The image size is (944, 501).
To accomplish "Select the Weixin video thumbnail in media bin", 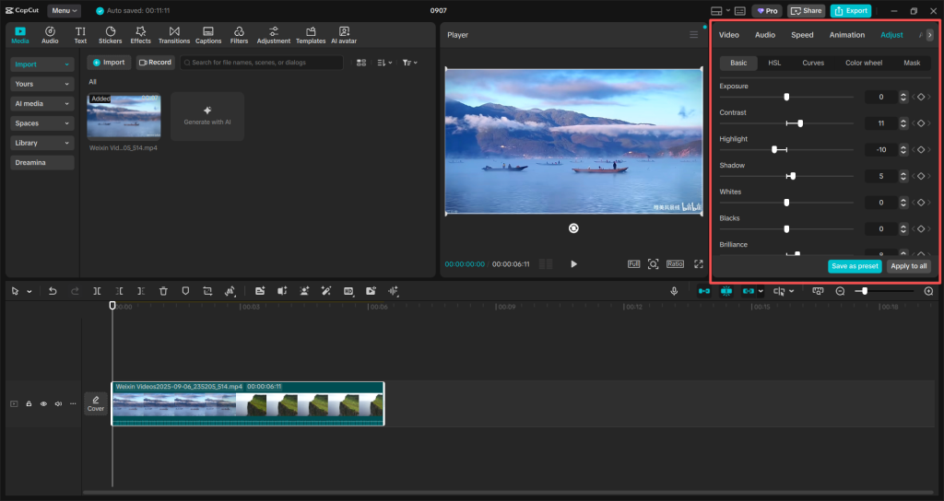I will click(x=124, y=117).
